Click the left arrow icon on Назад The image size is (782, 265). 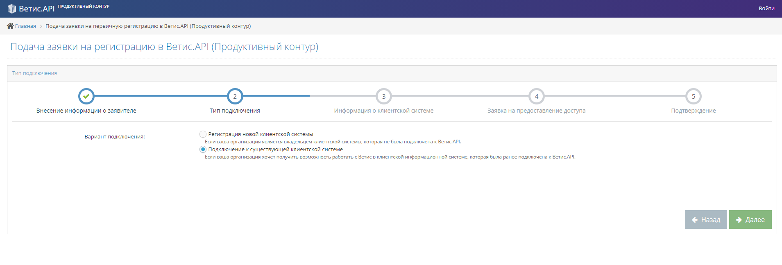[695, 220]
